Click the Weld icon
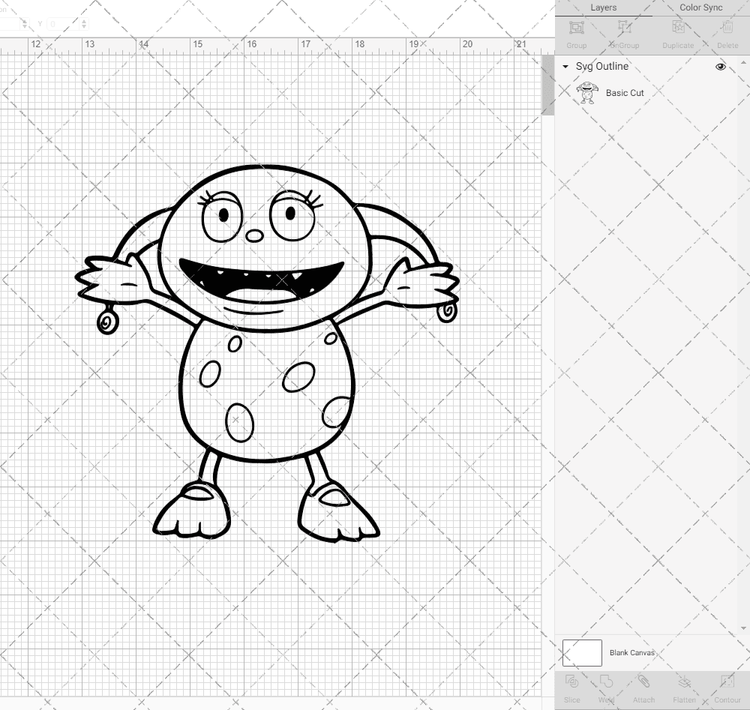The height and width of the screenshot is (710, 750). (606, 685)
